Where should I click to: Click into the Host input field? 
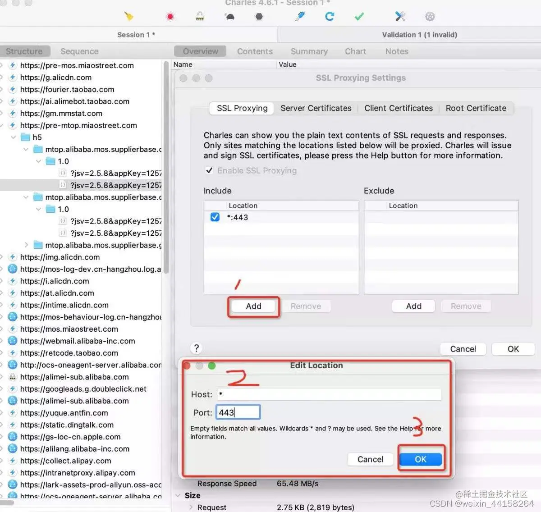point(329,394)
